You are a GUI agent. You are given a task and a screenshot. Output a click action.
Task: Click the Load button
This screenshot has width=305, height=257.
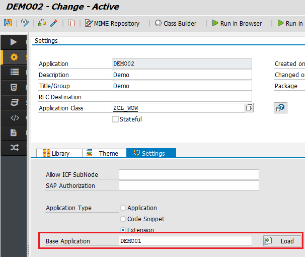[282, 241]
